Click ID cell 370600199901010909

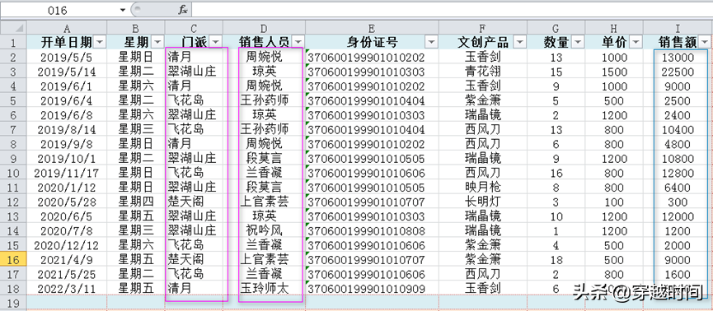[x=372, y=289]
